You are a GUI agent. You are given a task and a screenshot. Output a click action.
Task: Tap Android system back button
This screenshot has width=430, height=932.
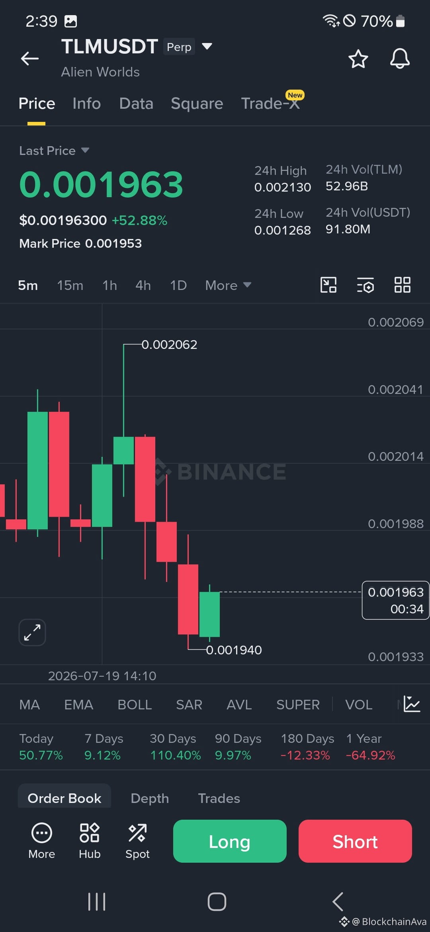(x=338, y=902)
